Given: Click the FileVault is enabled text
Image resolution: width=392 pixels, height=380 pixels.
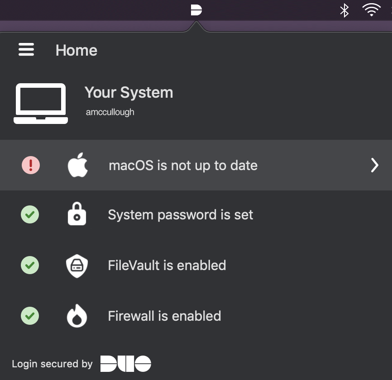Looking at the screenshot, I should (x=167, y=265).
